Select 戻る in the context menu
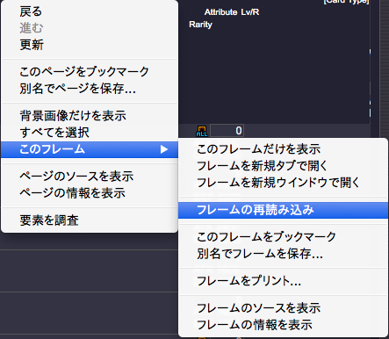389x339 pixels. point(90,11)
